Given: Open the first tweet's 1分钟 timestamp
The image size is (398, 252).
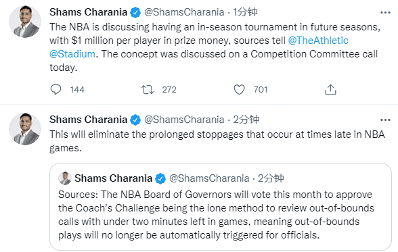Looking at the screenshot, I should pyautogui.click(x=245, y=12).
